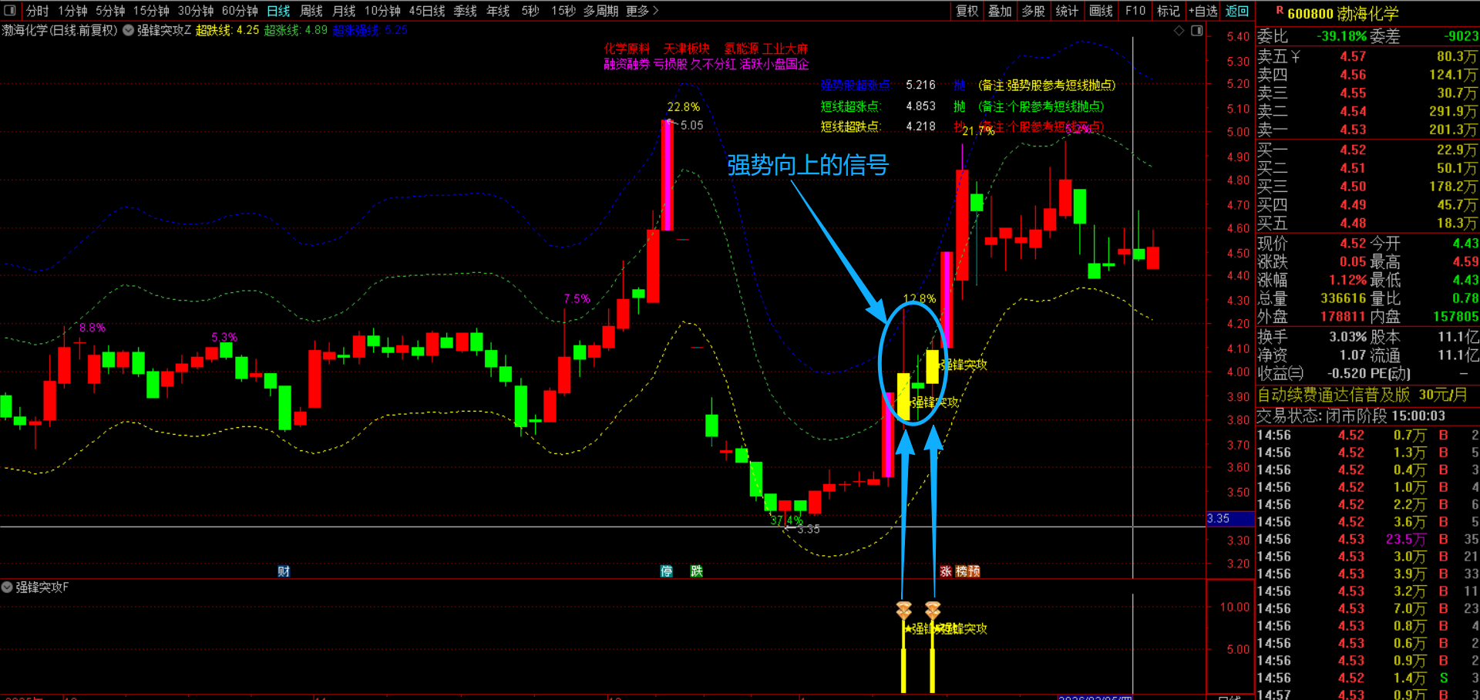Click the 买一 order row at 4.52
This screenshot has width=1480, height=700.
(1367, 150)
